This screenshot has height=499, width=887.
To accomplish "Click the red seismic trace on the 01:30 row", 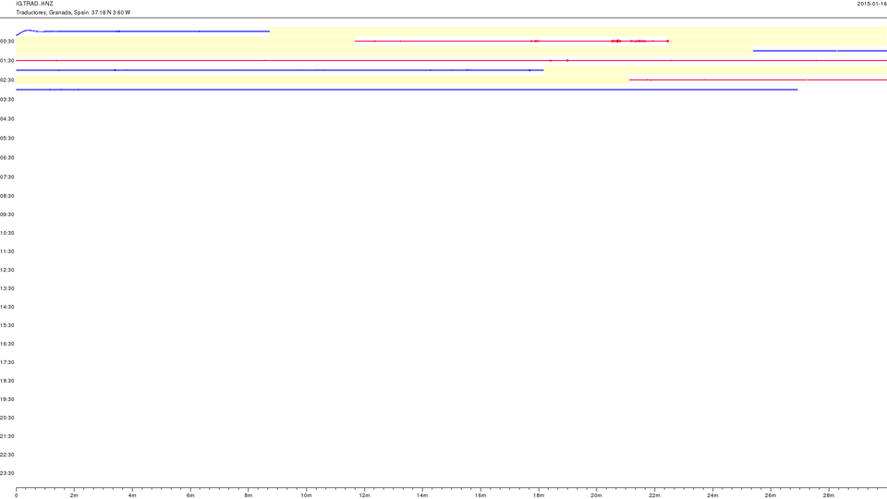I will [452, 60].
